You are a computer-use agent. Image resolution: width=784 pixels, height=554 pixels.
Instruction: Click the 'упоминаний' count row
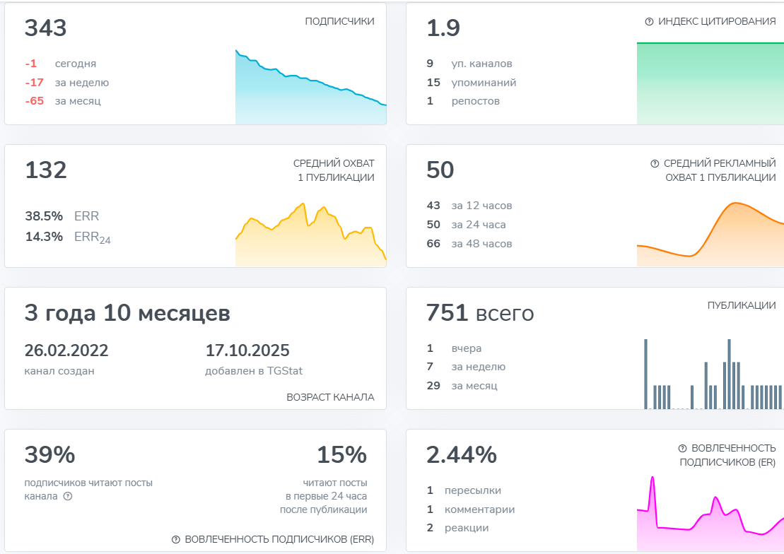pyautogui.click(x=471, y=83)
